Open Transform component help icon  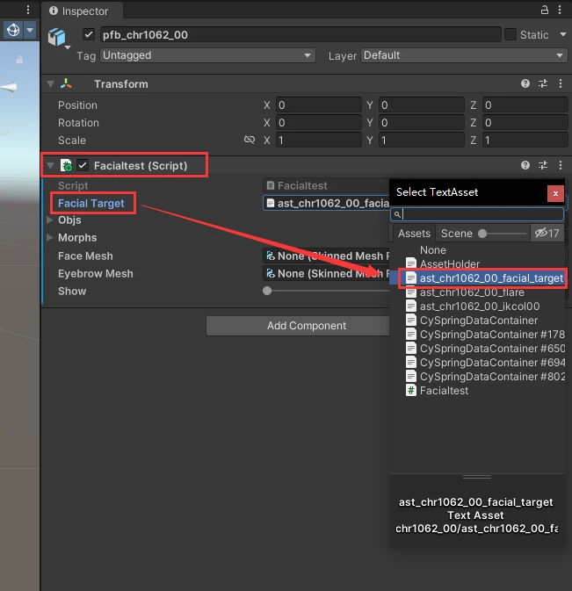point(525,83)
